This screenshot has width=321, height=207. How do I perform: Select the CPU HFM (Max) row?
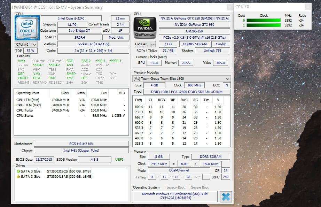click(71, 105)
